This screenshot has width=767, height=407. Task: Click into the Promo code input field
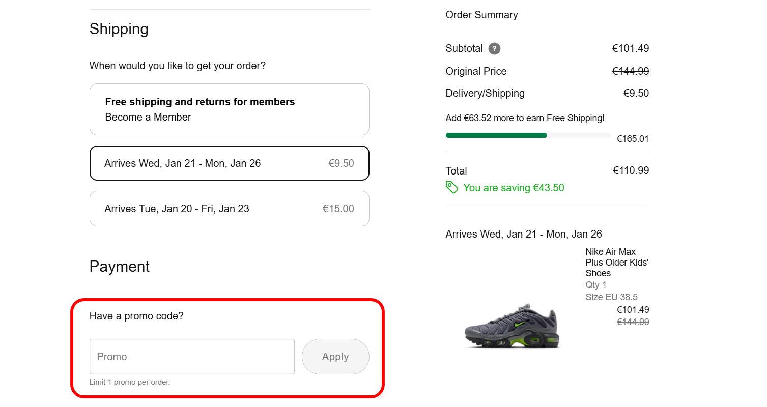tap(192, 356)
